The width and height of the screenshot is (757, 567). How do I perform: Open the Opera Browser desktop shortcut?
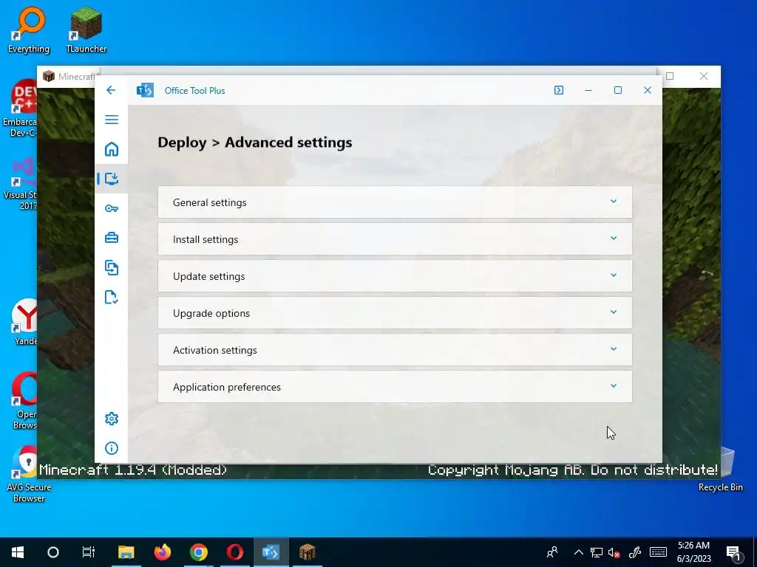click(24, 400)
